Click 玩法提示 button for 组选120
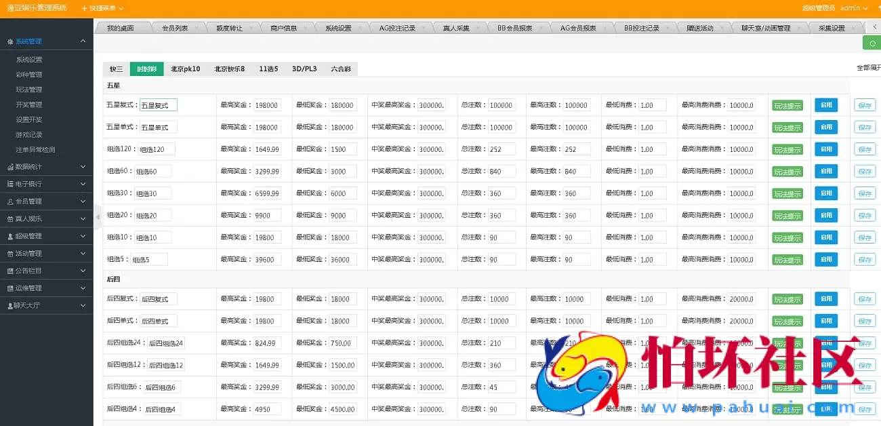 point(787,149)
